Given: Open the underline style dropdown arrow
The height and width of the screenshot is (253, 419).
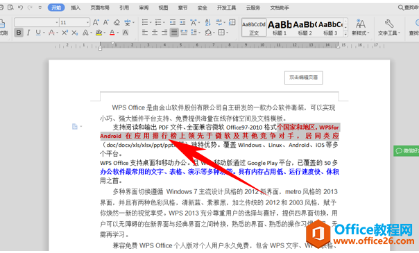Looking at the screenshot, I should (44, 33).
